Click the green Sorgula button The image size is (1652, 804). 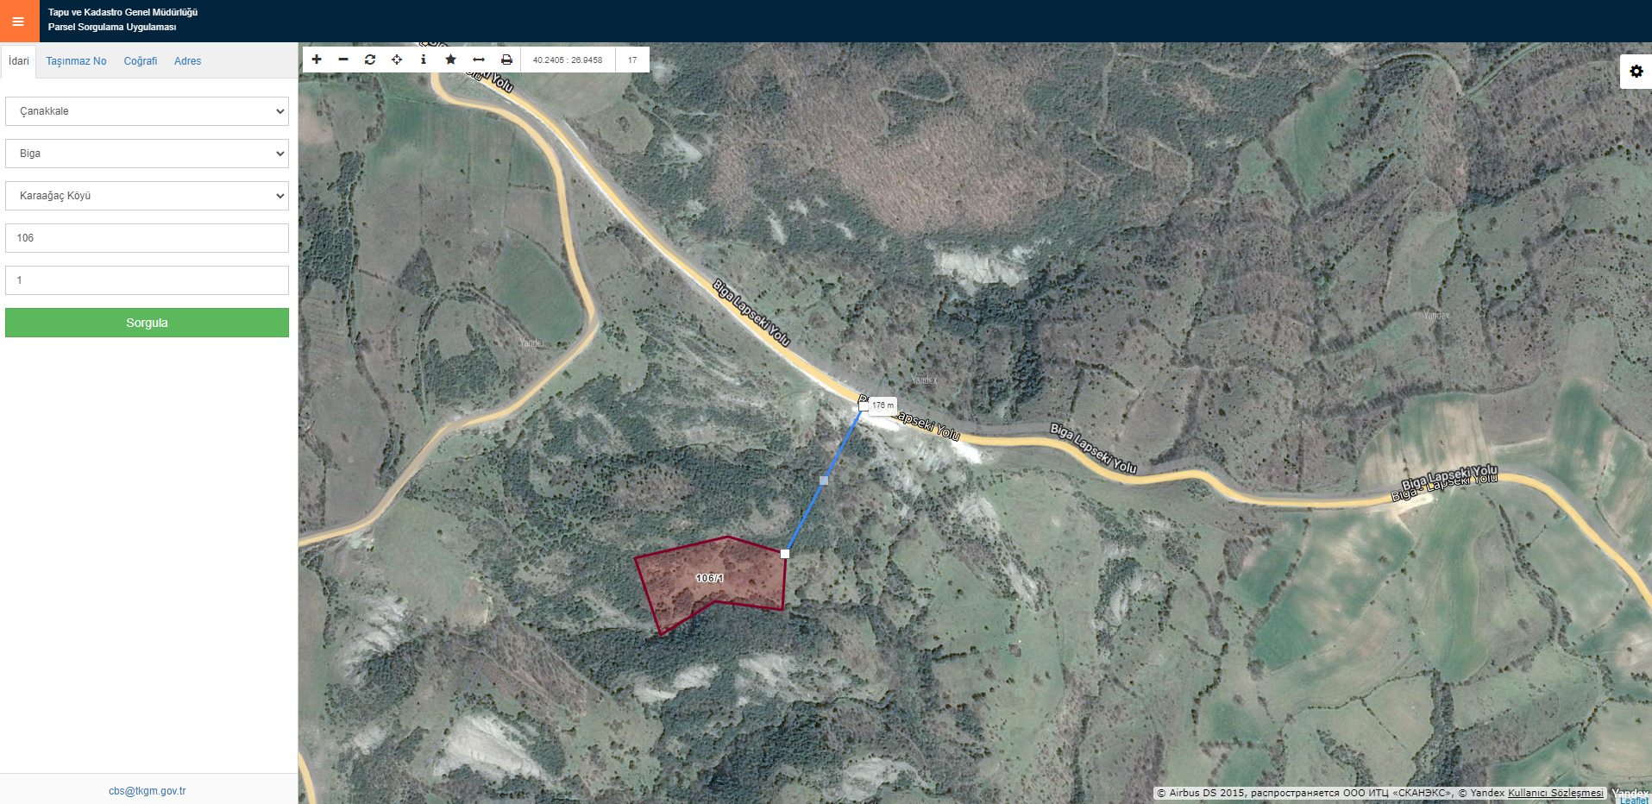click(147, 323)
